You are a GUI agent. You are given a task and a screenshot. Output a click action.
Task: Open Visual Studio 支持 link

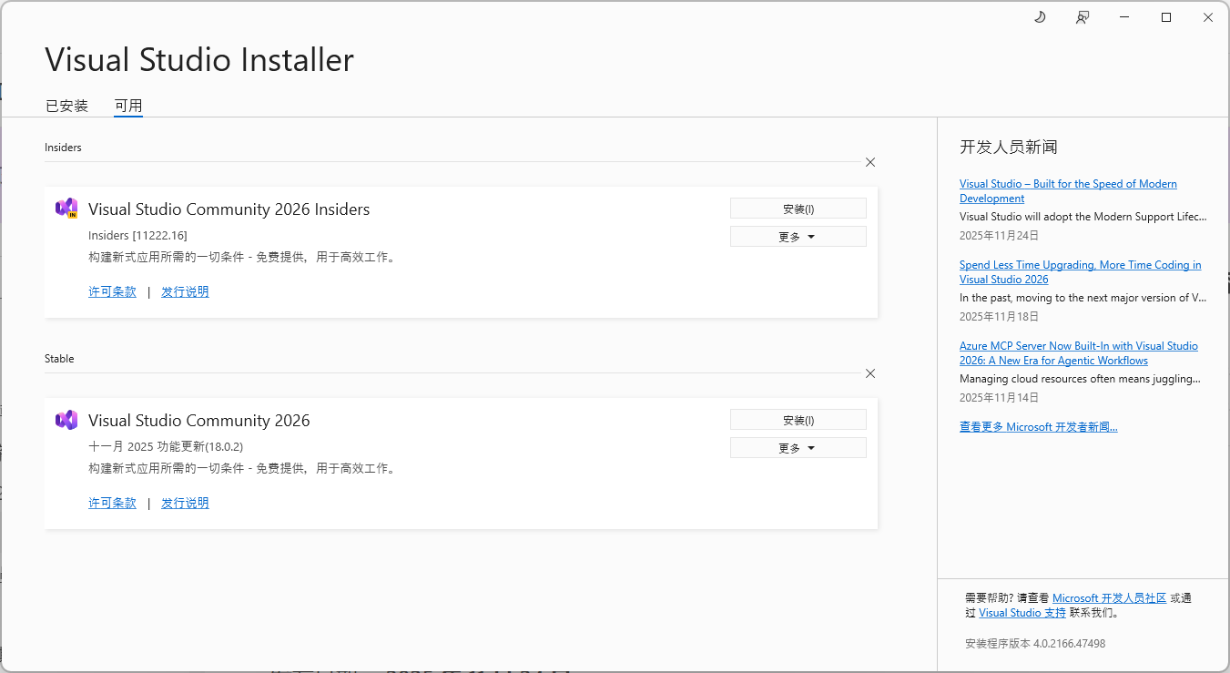(x=1022, y=613)
